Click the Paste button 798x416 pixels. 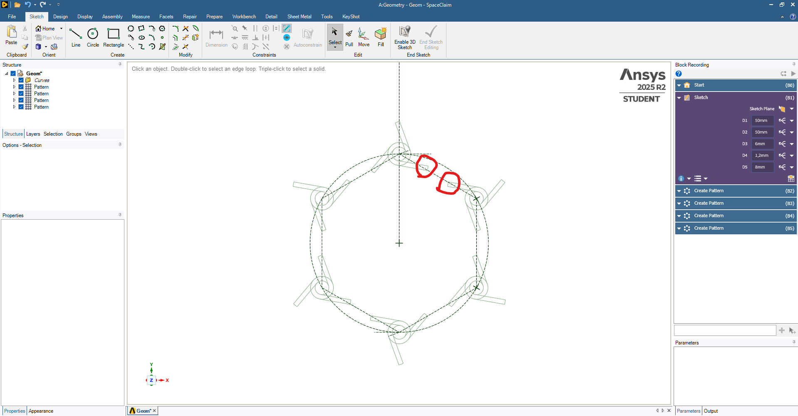pyautogui.click(x=11, y=35)
